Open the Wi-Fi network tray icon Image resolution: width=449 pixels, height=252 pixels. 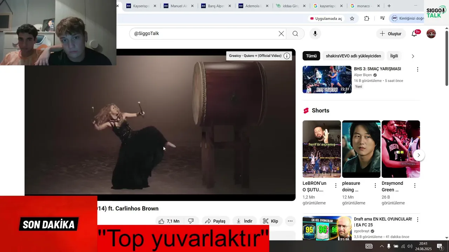[x=403, y=246]
